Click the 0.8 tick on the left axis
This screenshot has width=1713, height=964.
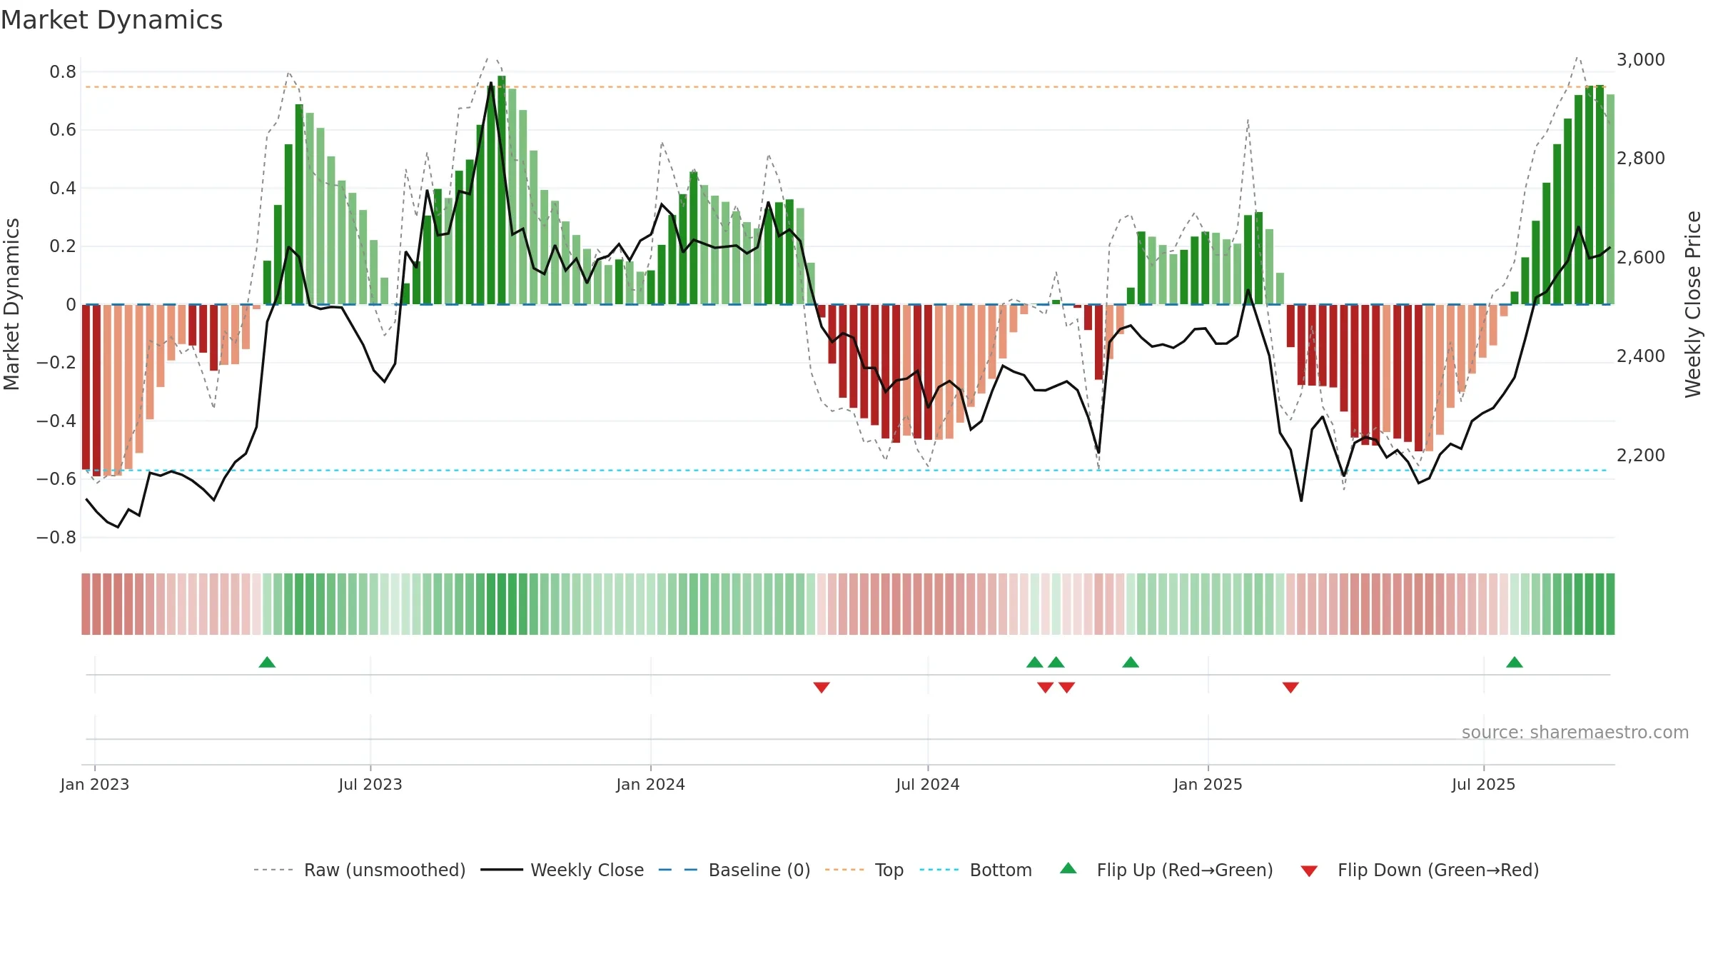tap(63, 71)
